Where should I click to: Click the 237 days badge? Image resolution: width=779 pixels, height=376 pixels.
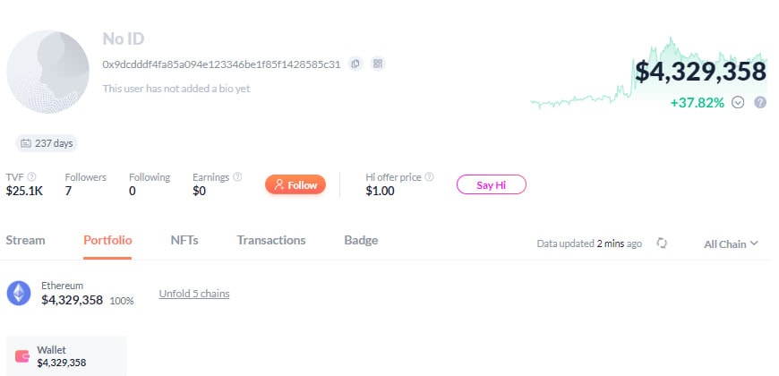[x=47, y=143]
